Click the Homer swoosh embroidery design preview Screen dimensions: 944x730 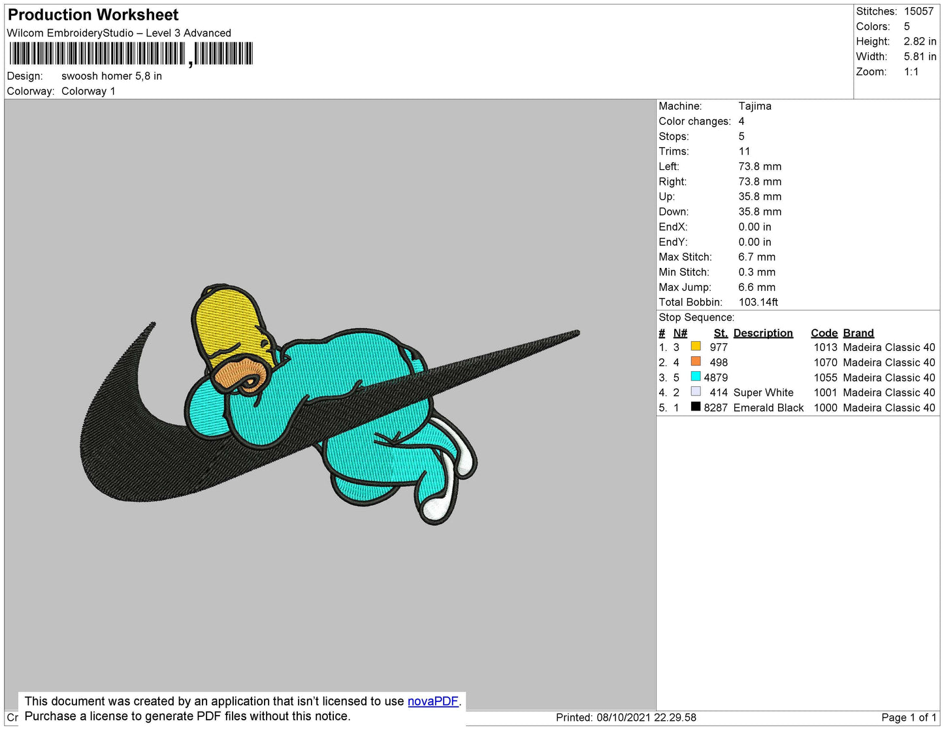(330, 404)
